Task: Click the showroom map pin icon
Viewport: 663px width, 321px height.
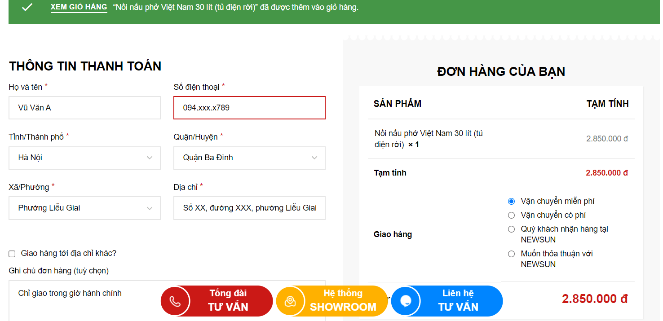Action: tap(291, 301)
